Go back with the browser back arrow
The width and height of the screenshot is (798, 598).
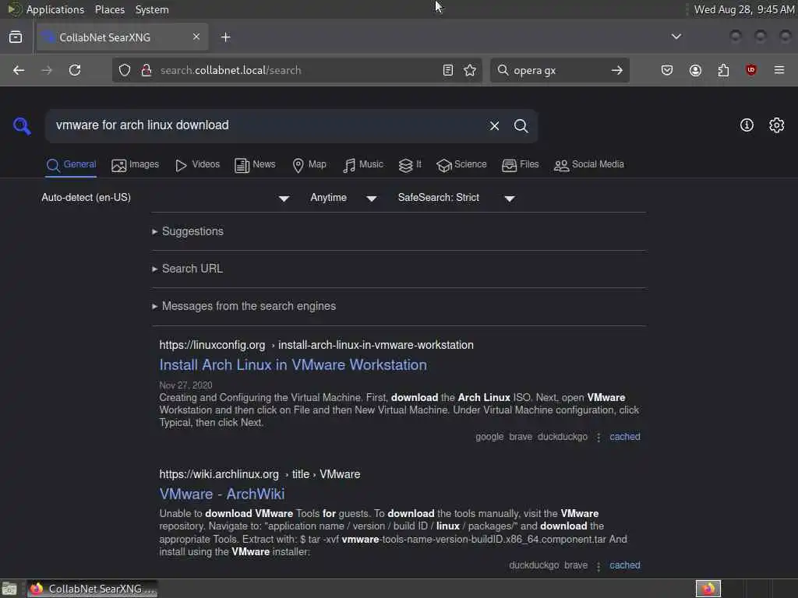click(19, 70)
